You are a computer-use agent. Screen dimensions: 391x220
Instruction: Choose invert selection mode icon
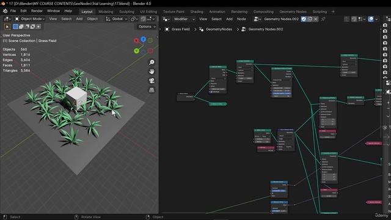coord(32,27)
